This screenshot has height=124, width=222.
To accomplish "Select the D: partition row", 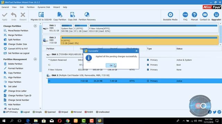I will pyautogui.click(x=135, y=81).
